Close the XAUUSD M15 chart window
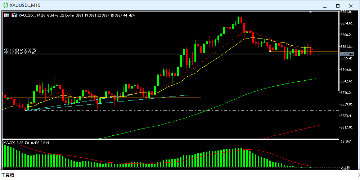Image resolution: width=360 pixels, height=180 pixels. pos(351,6)
